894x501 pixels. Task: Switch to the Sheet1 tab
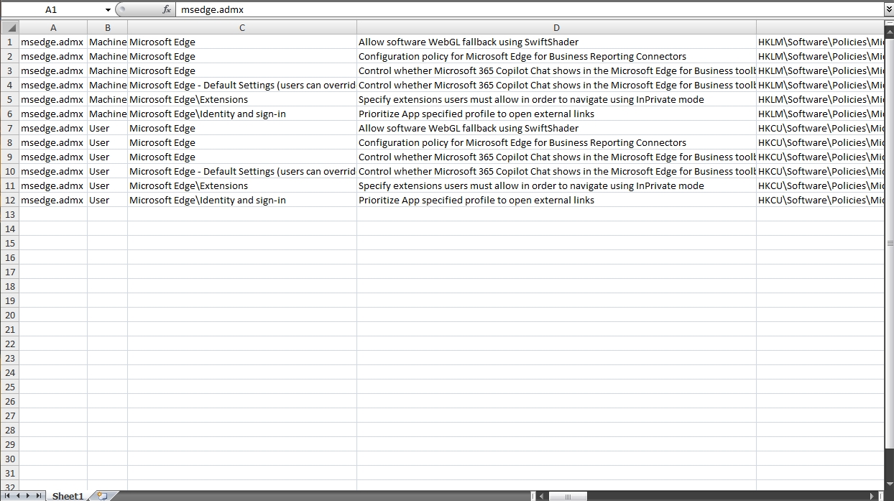coord(68,496)
